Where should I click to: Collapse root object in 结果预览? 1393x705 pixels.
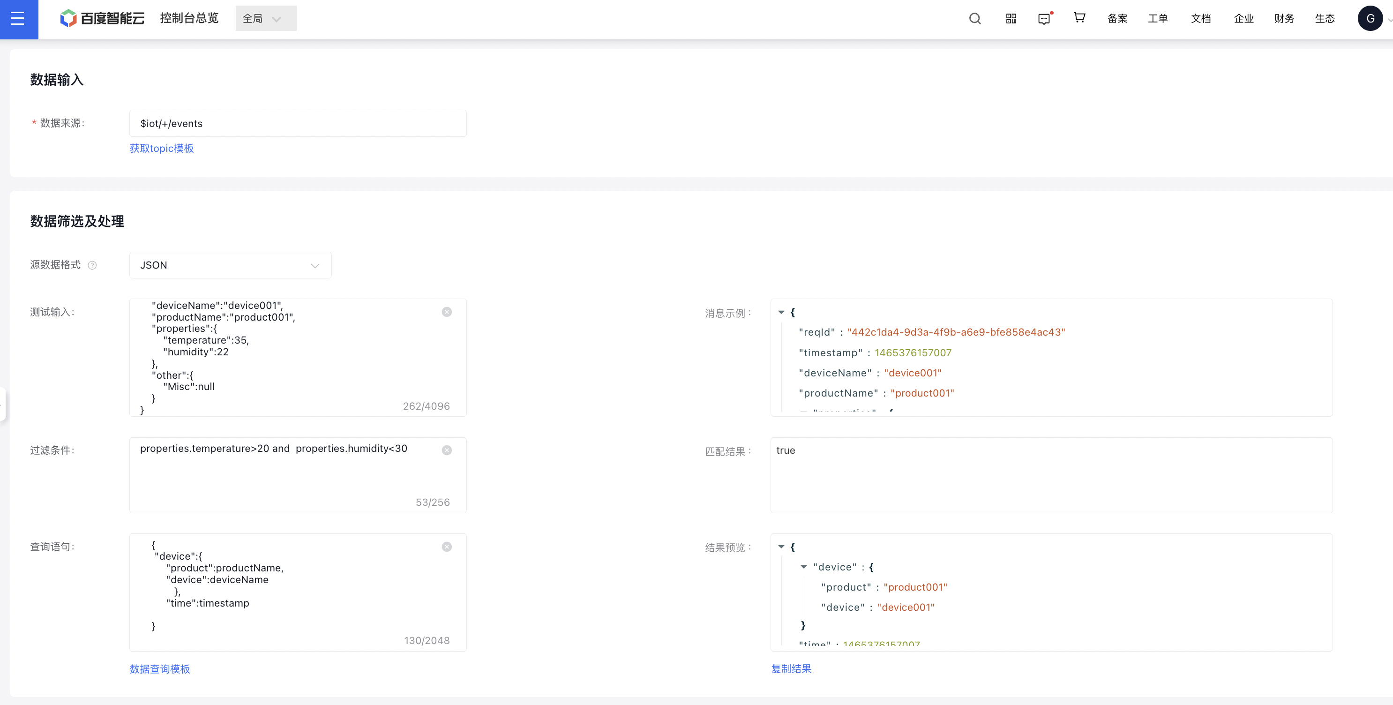[781, 547]
